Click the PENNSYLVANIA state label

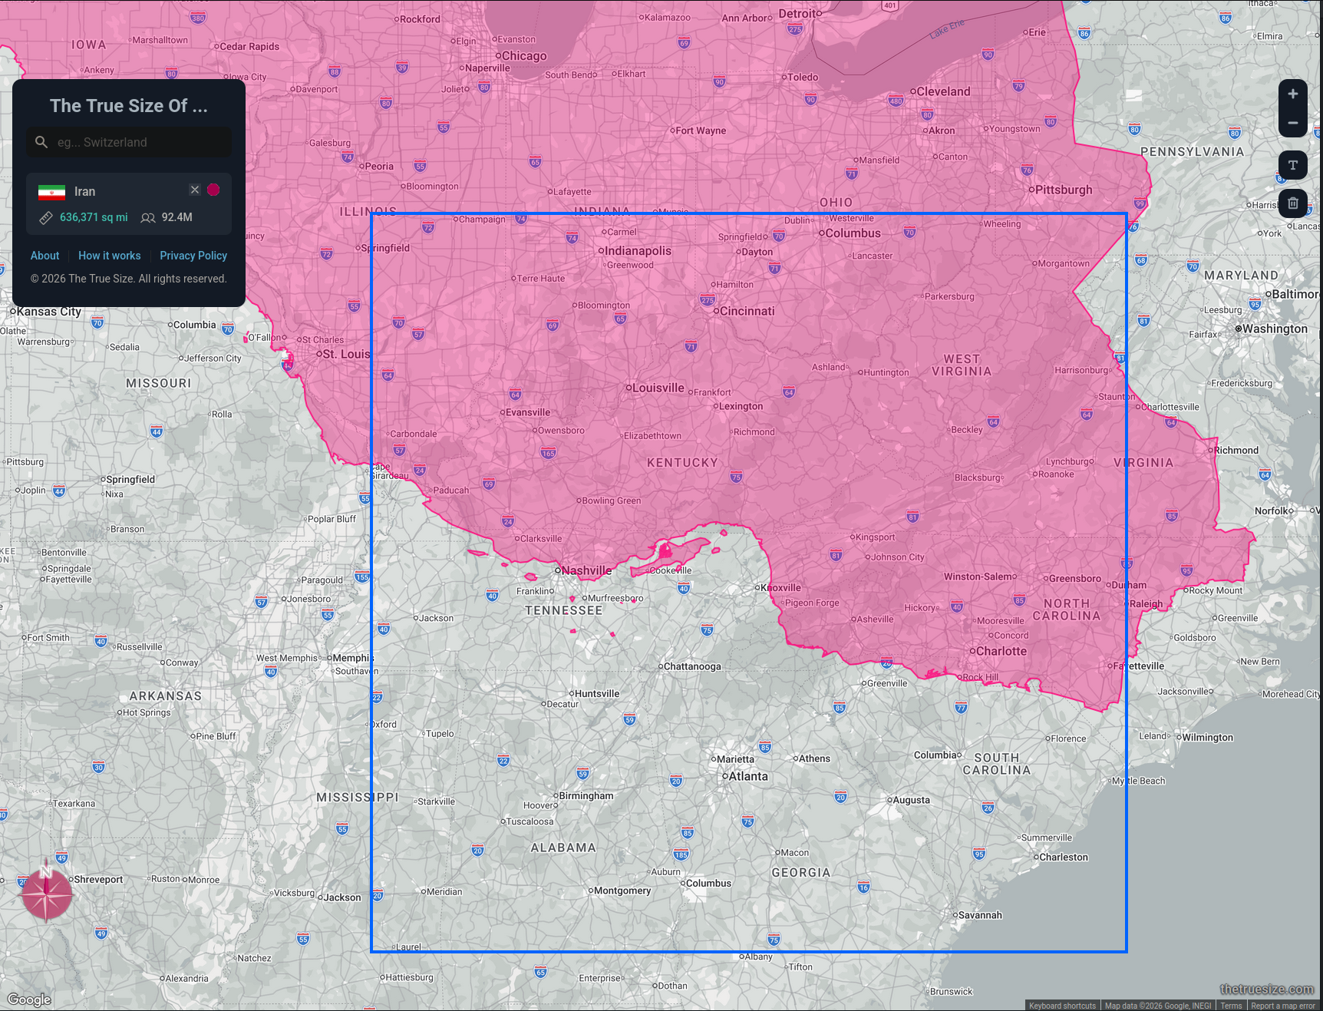click(1193, 152)
